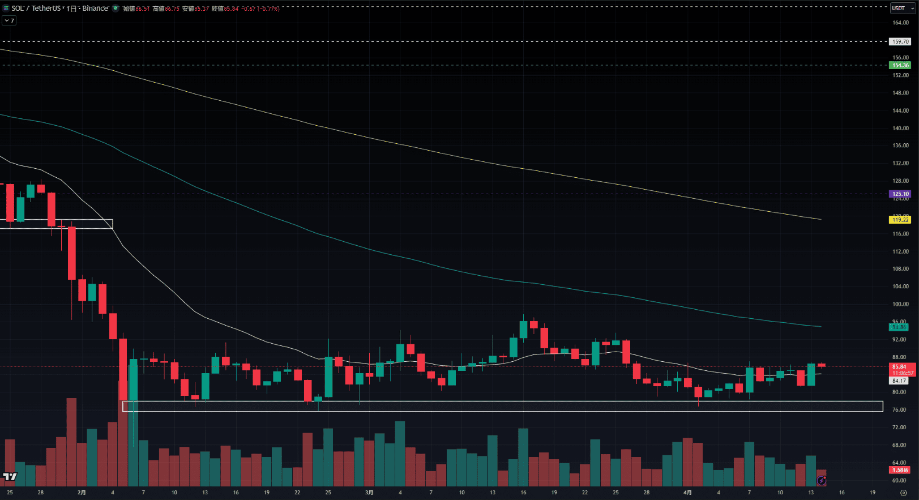Click the teal 94.86 moving average label
Viewport: 919px width, 500px height.
900,327
